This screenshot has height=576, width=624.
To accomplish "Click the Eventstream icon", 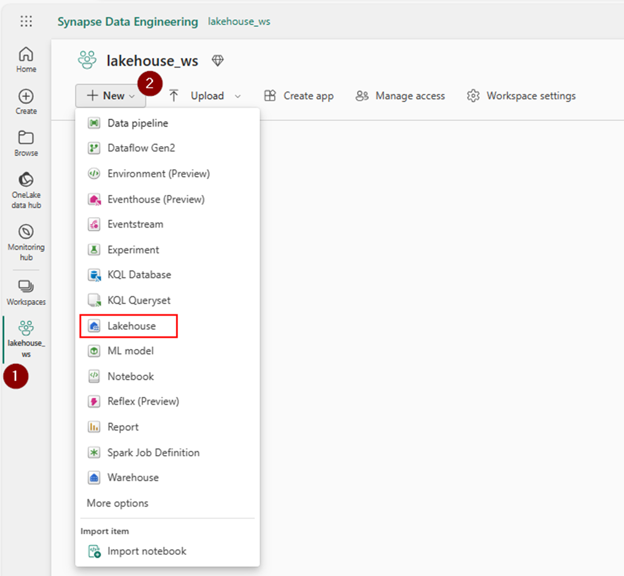I will point(94,224).
